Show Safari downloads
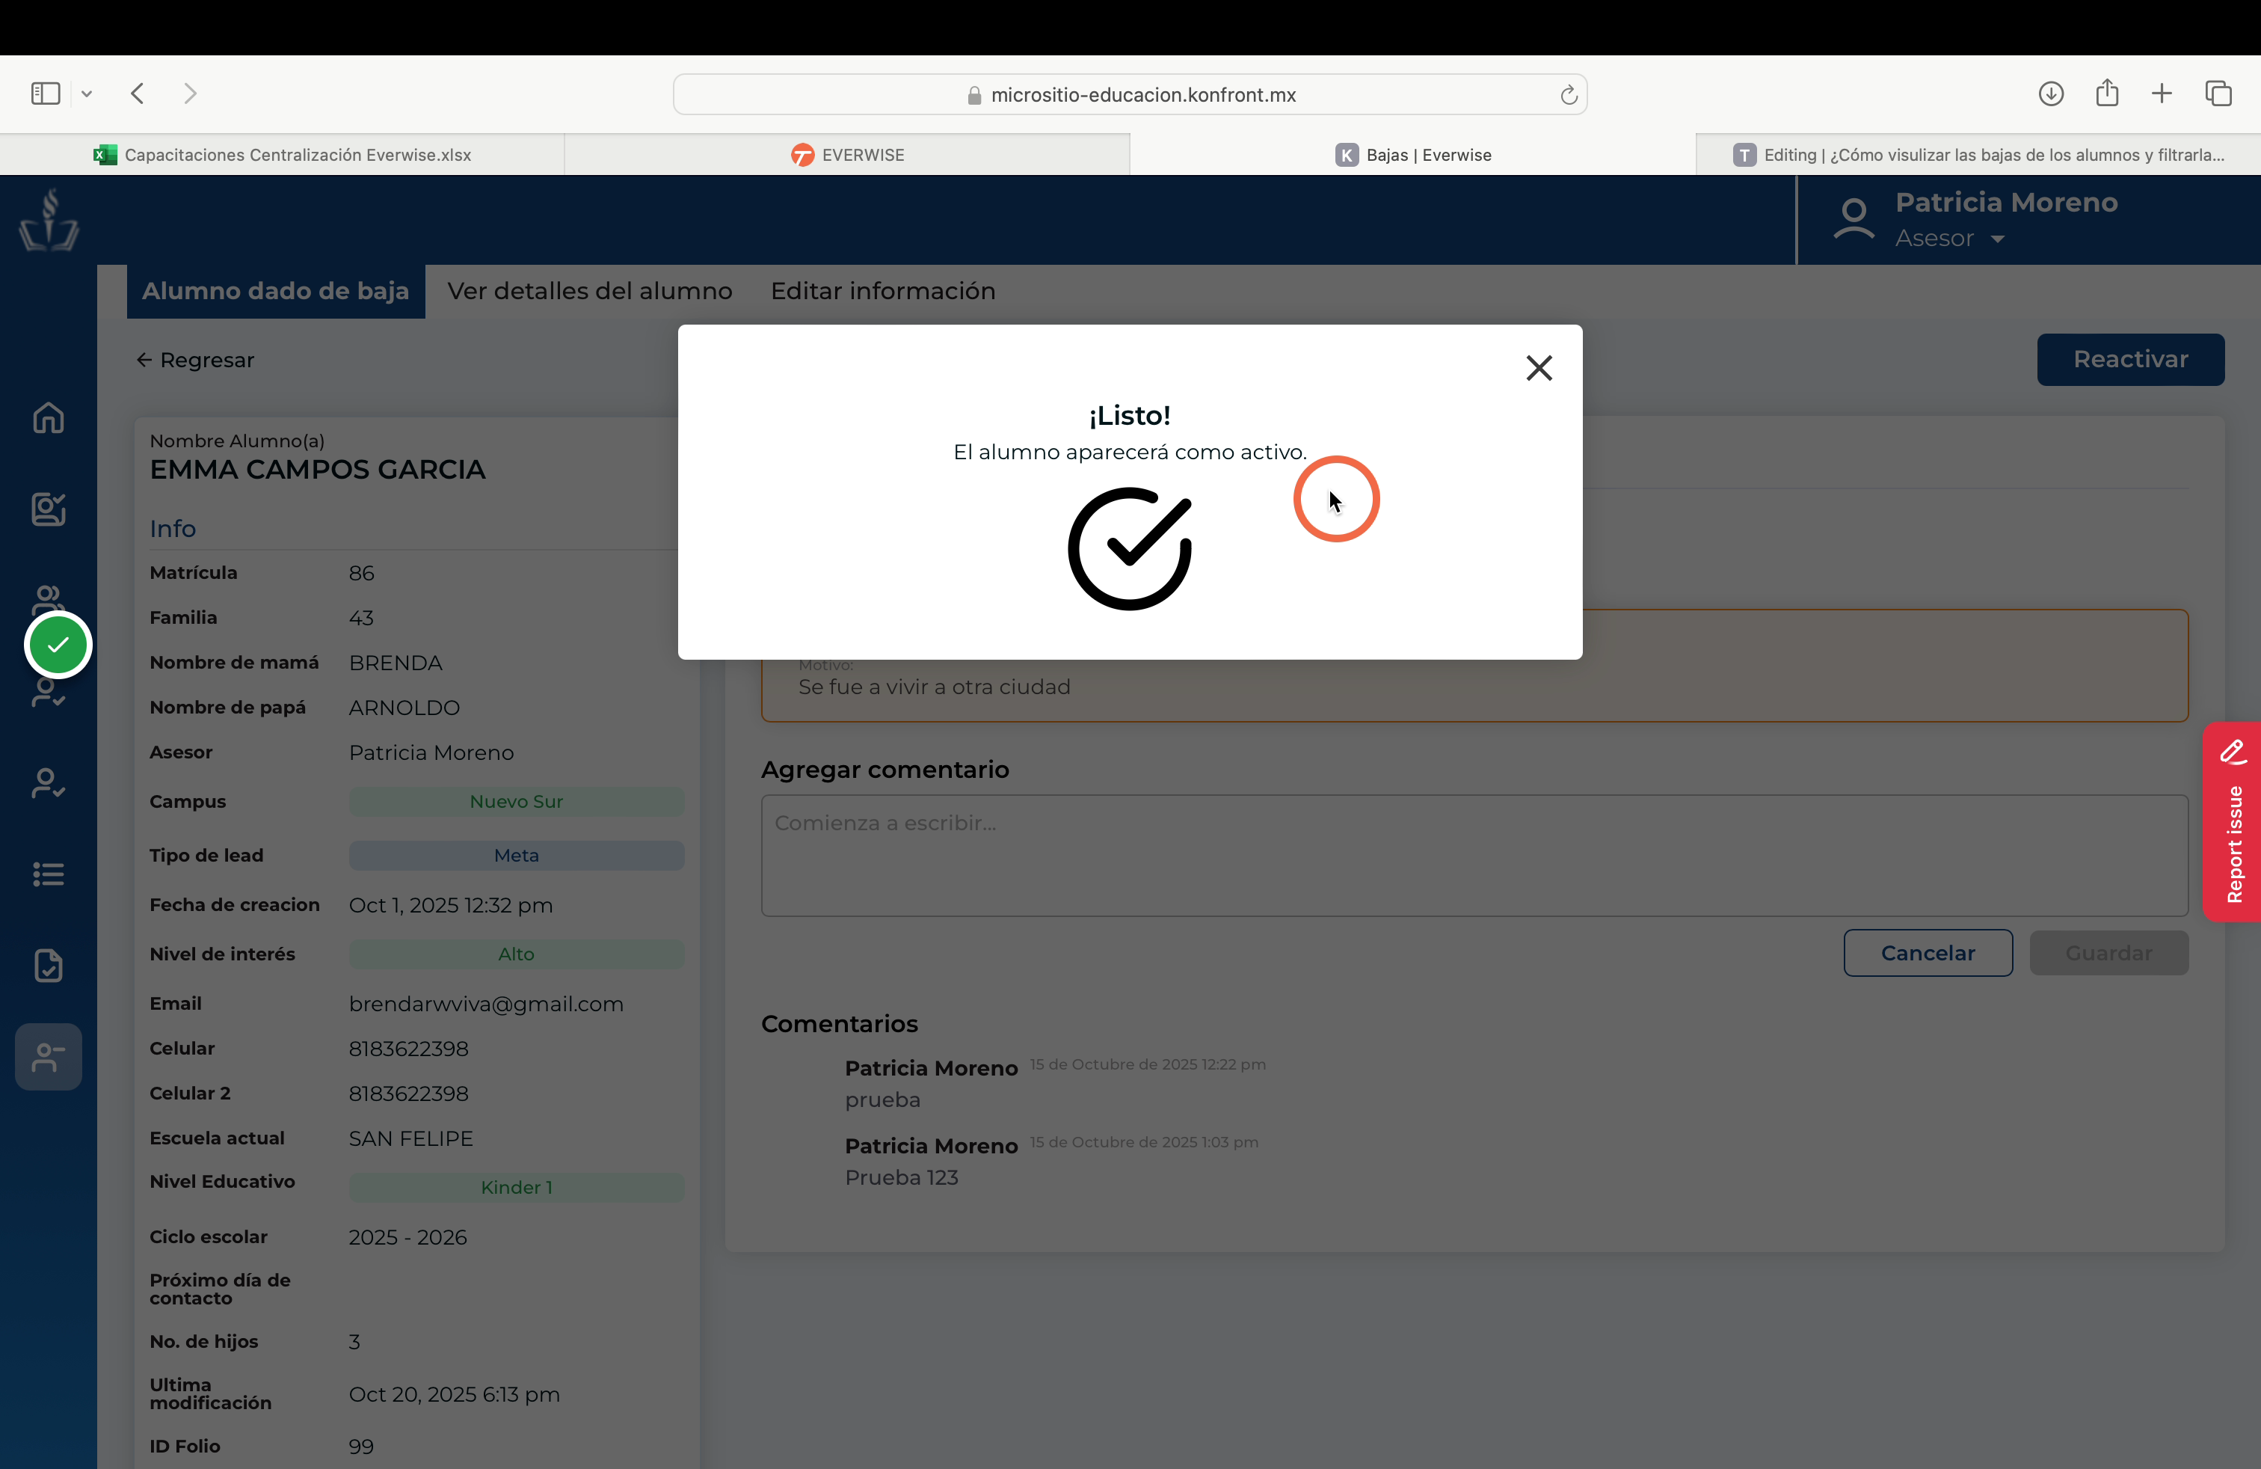Screen dimensions: 2261x1469 click(2051, 93)
